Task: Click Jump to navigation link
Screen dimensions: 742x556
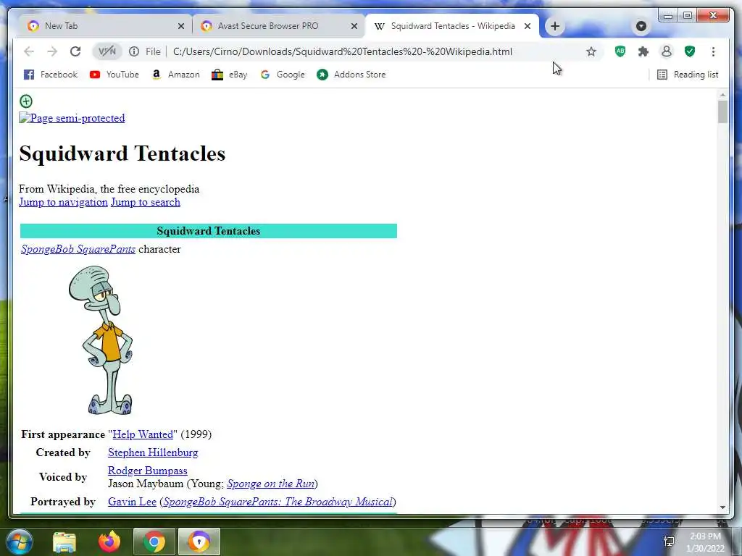Action: pos(64,203)
